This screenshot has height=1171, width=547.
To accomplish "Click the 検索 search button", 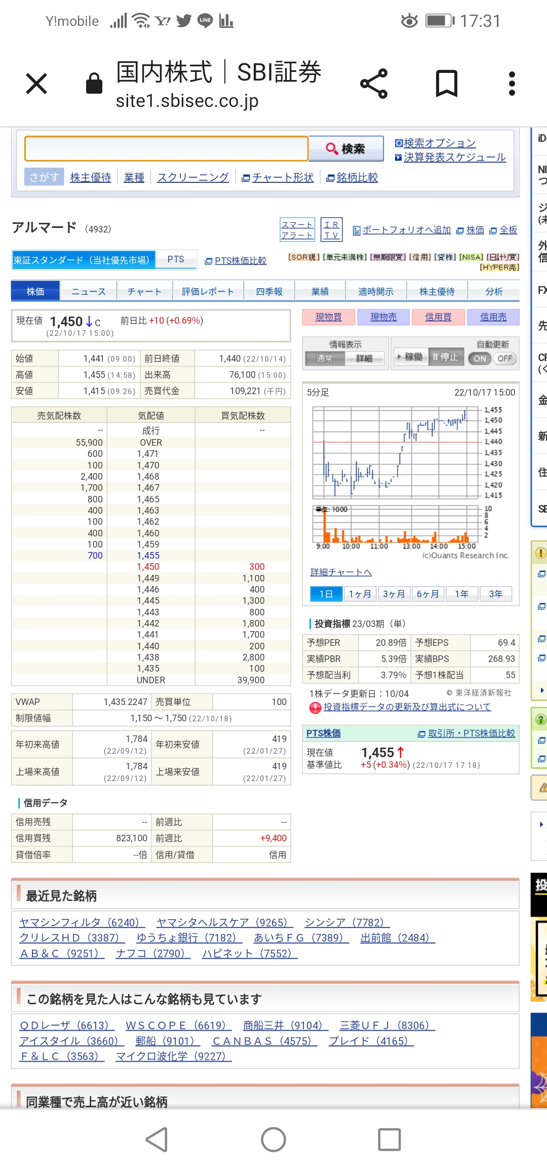I will point(346,148).
